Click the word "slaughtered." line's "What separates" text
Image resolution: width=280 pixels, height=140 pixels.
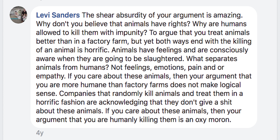coord(212,59)
